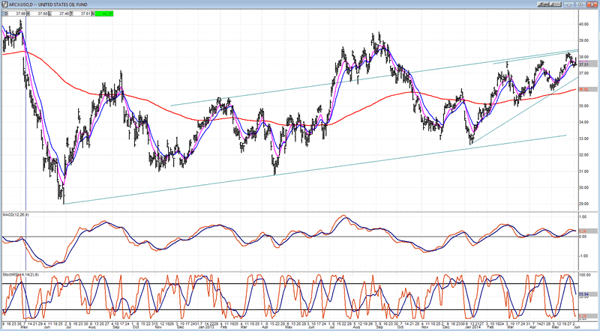Click the red moving average price tag

click(x=585, y=90)
